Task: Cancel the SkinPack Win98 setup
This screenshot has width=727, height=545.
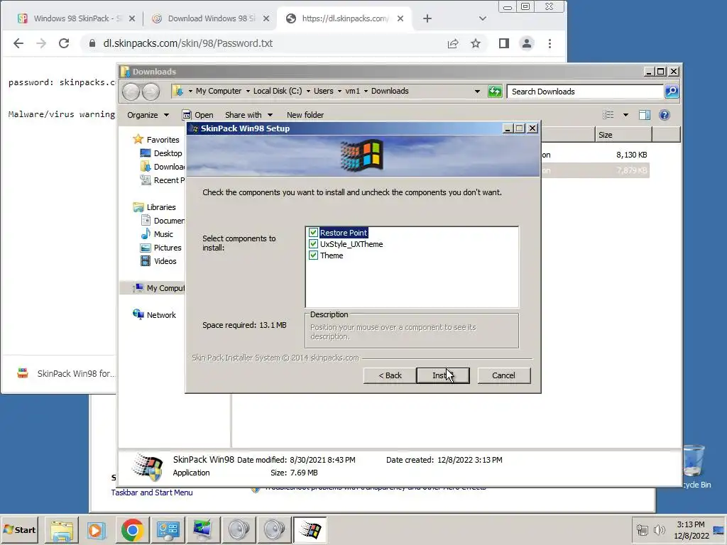Action: [x=503, y=375]
